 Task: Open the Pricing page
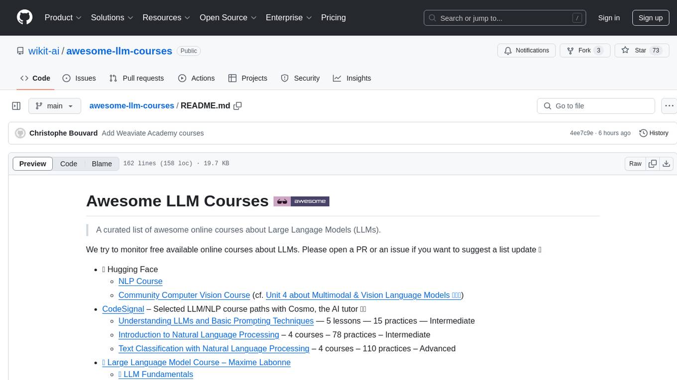334,17
